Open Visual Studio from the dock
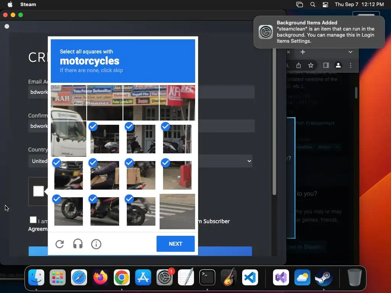391x293 pixels. [281, 277]
